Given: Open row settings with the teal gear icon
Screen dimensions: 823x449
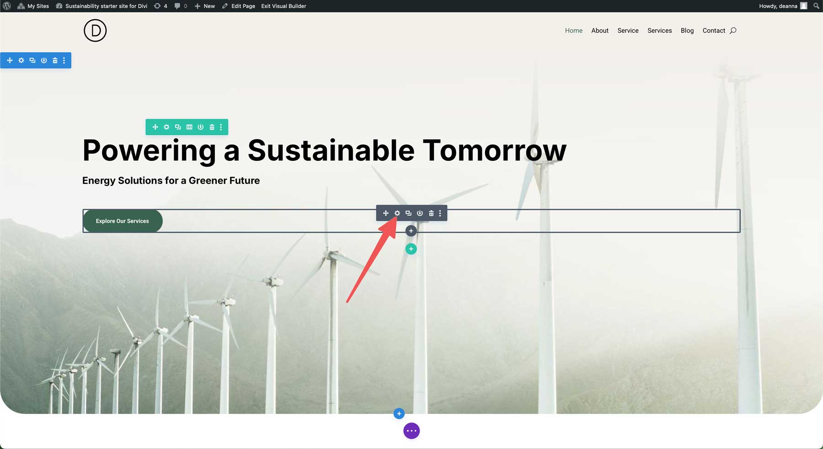Looking at the screenshot, I should pos(166,127).
